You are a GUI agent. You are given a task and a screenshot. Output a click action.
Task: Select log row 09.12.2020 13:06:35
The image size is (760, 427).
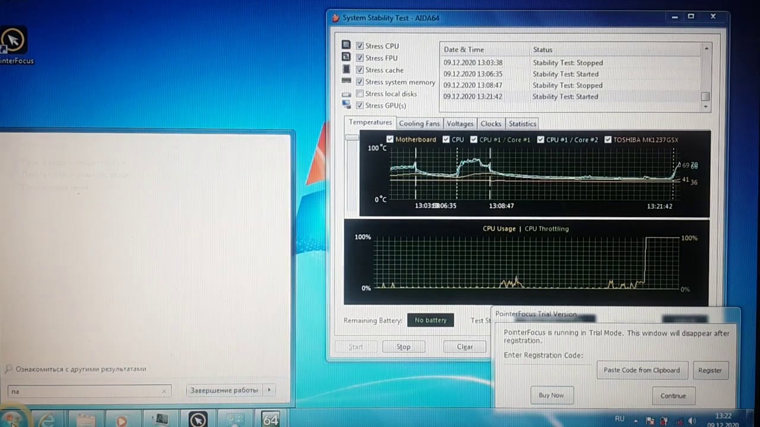coord(570,74)
